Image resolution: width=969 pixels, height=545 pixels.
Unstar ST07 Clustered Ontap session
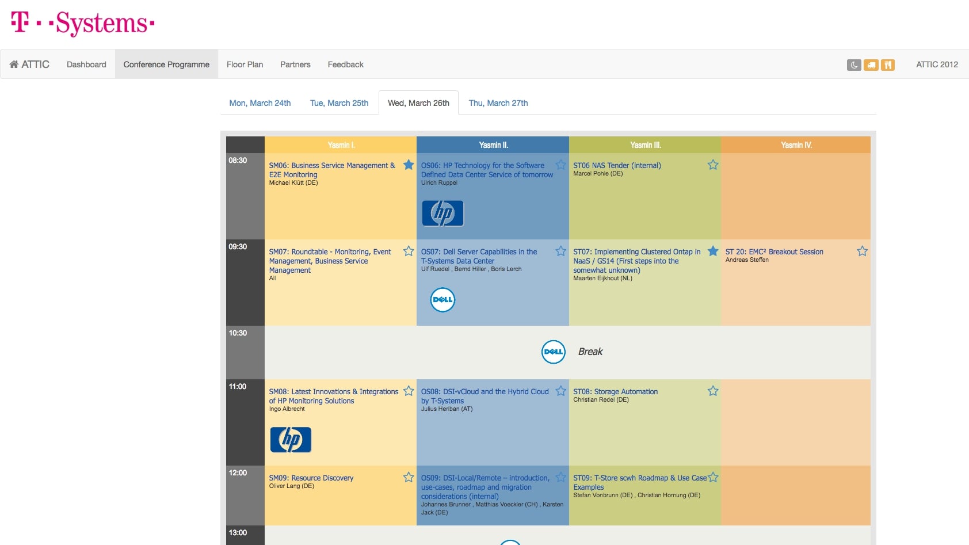713,251
